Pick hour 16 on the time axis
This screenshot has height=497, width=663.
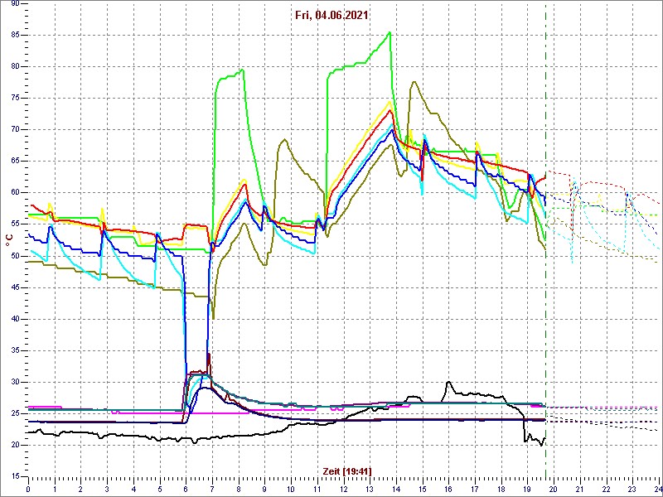[448, 489]
